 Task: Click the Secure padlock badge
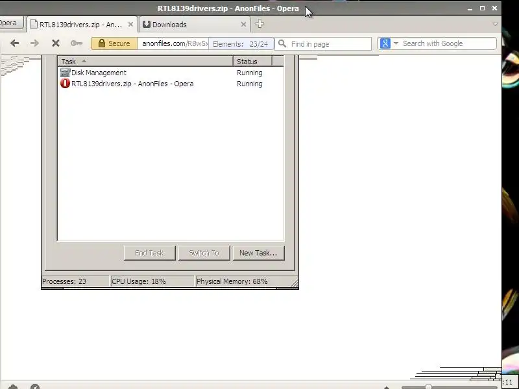[114, 43]
